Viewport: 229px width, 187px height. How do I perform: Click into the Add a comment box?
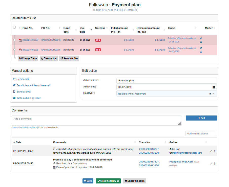(x=97, y=121)
